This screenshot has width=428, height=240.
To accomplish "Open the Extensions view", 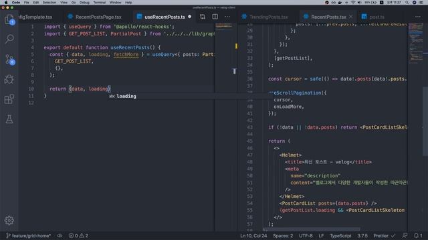I will pos(9,99).
